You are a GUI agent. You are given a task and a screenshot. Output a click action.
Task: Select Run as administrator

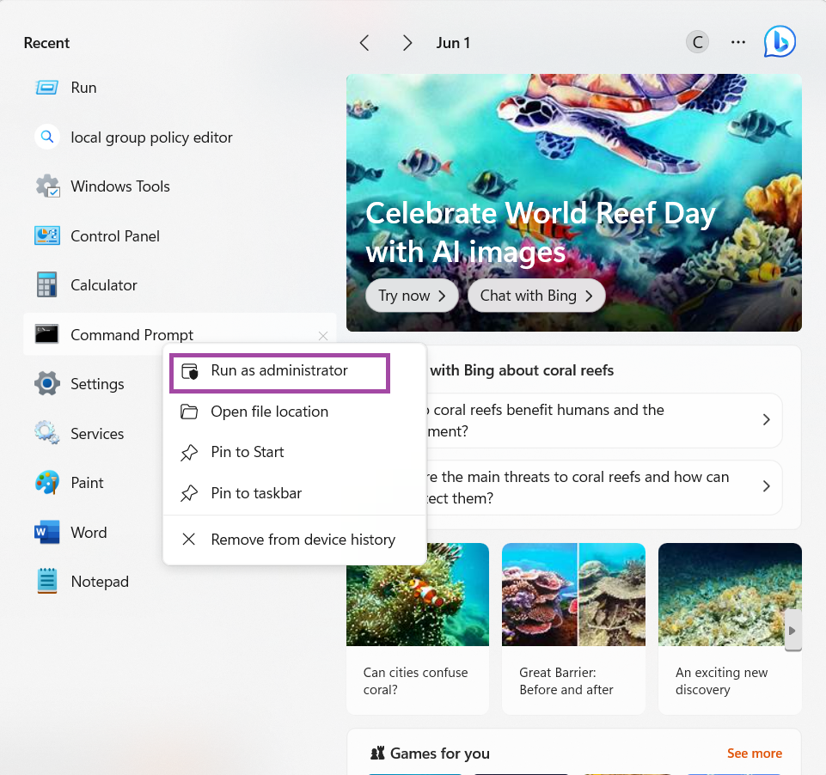(x=279, y=371)
